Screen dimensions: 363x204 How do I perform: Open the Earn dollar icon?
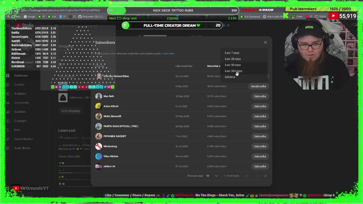(x=7, y=130)
